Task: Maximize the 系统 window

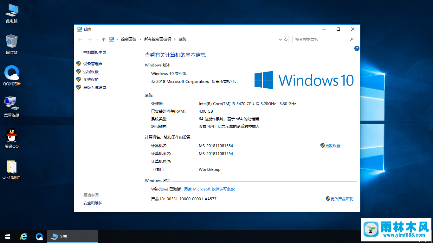Action: pos(338,29)
